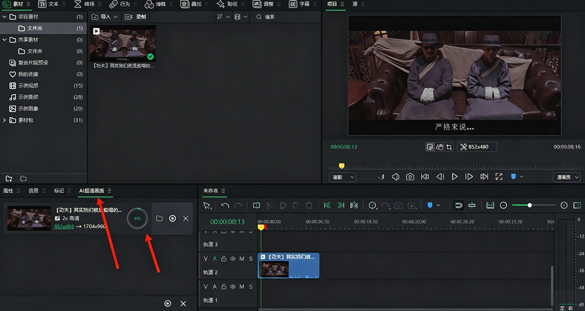Switch to the 属性 properties tab
The width and height of the screenshot is (585, 311).
(x=8, y=190)
